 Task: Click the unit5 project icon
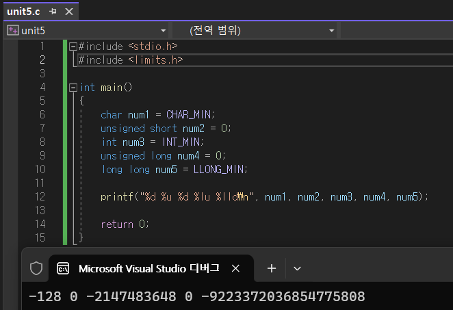(13, 30)
